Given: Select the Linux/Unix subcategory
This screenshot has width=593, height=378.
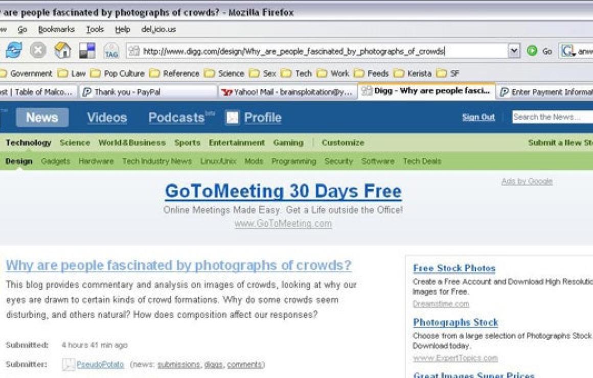Looking at the screenshot, I should (218, 161).
